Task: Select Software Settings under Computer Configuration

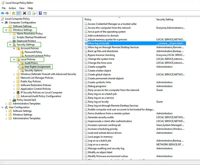Action: 22,26
